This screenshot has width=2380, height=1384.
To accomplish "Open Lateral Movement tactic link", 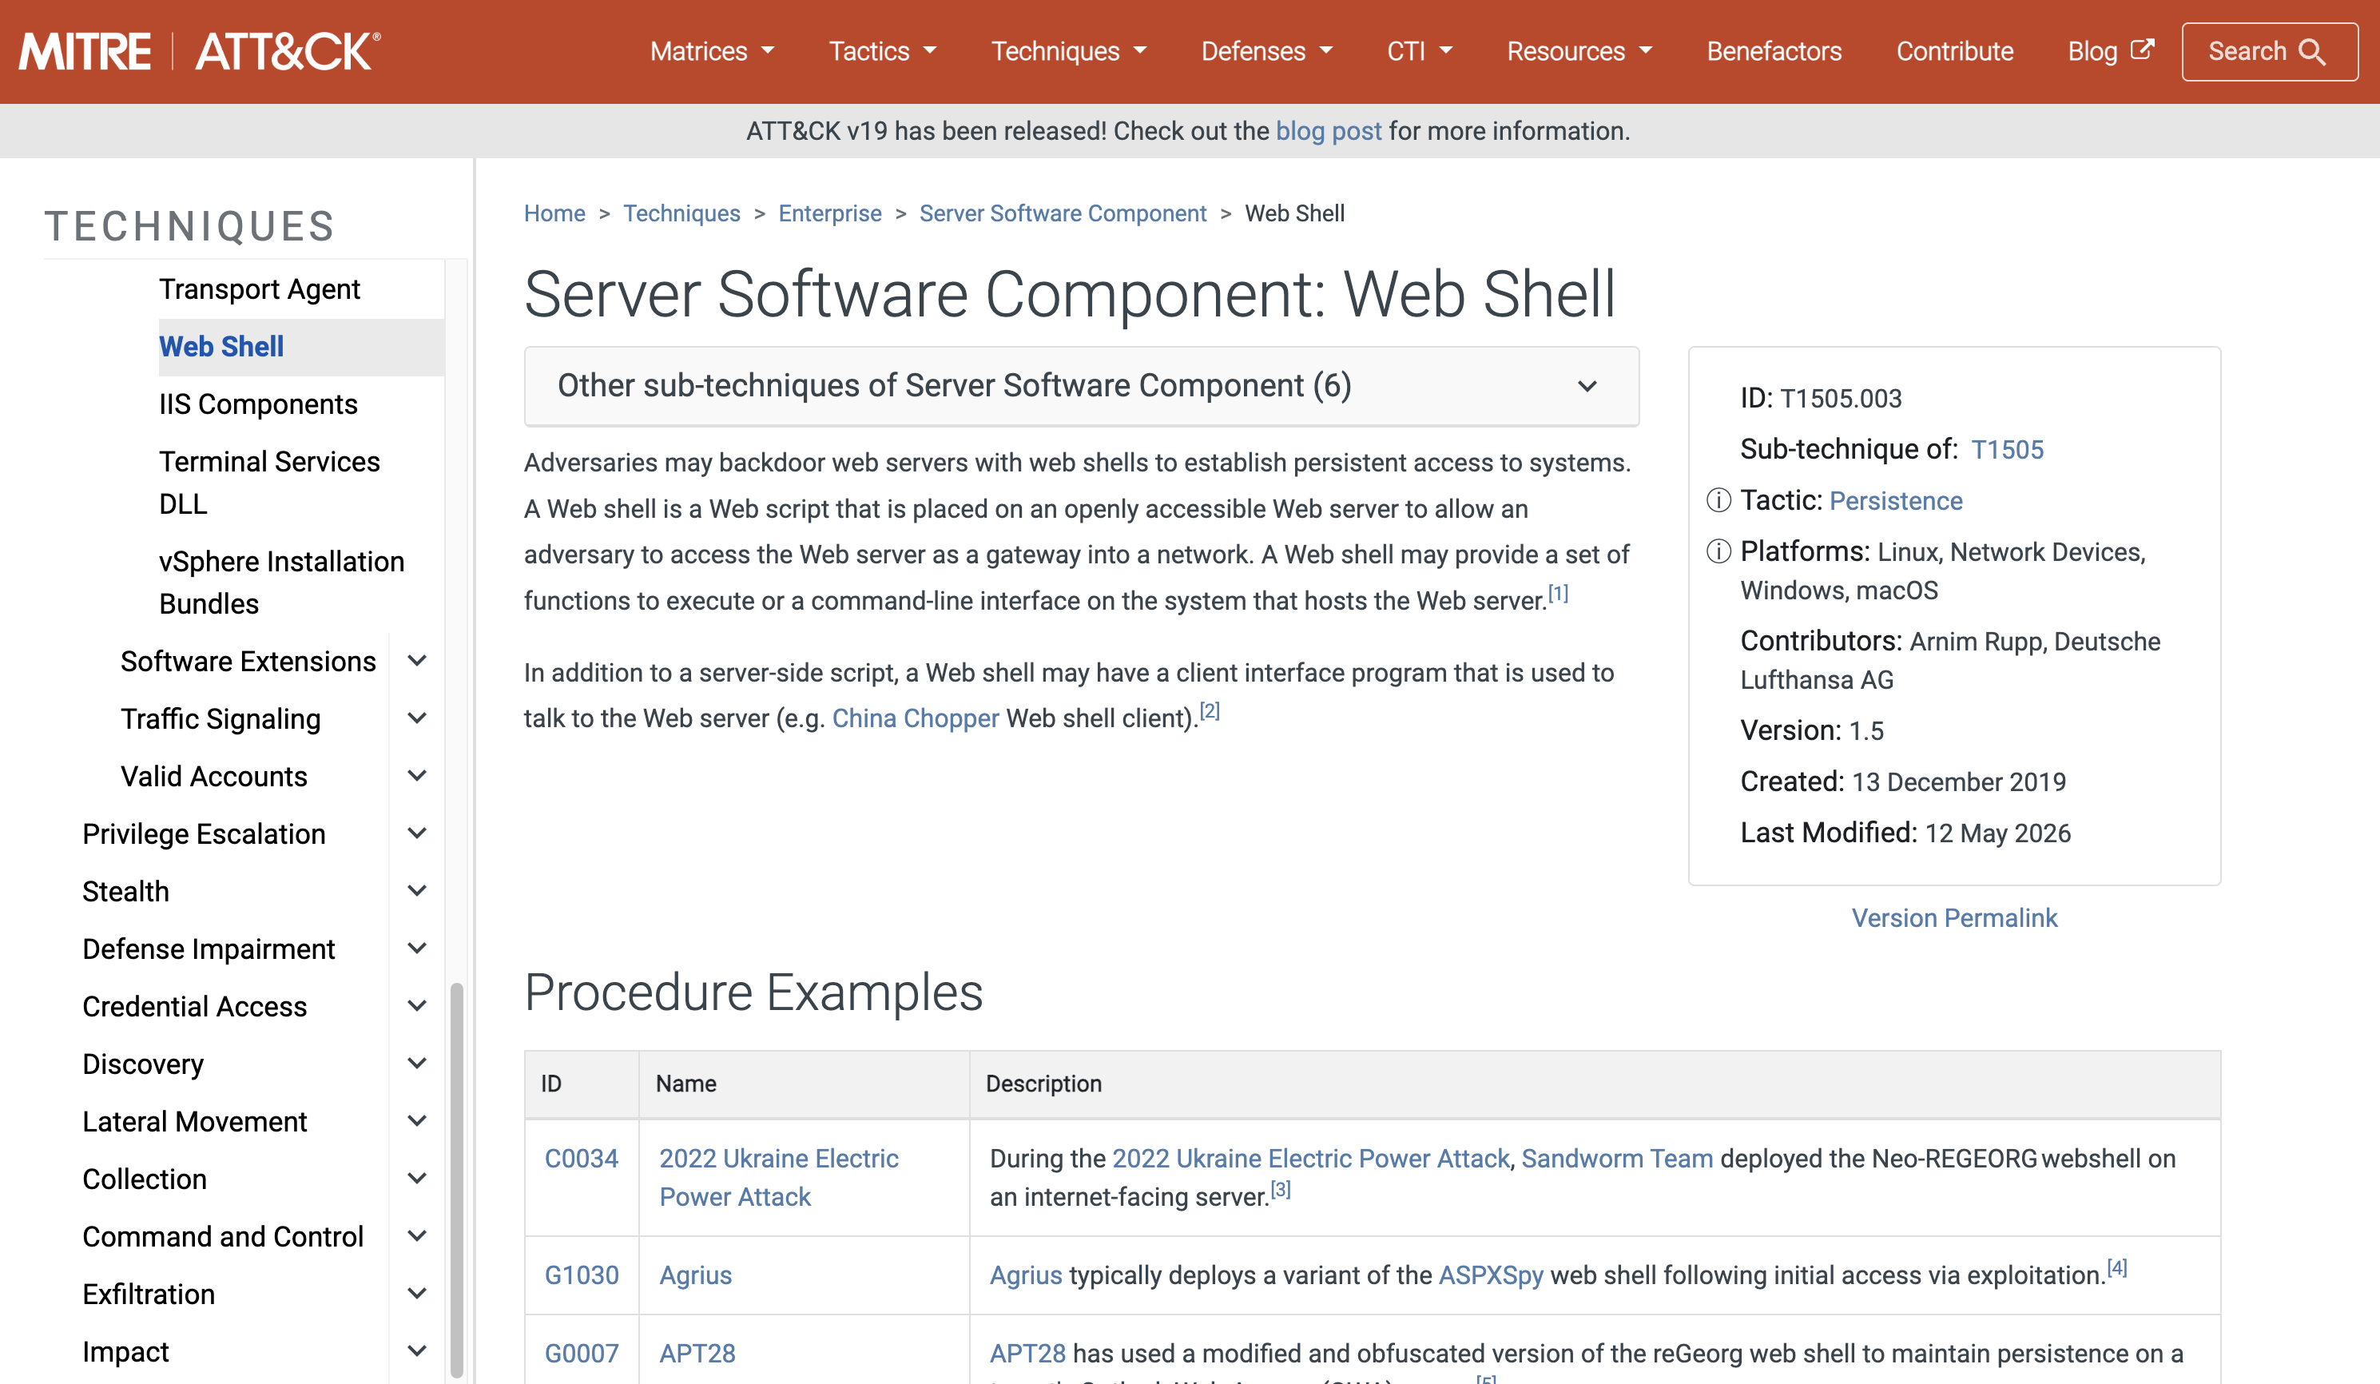I will (x=195, y=1121).
